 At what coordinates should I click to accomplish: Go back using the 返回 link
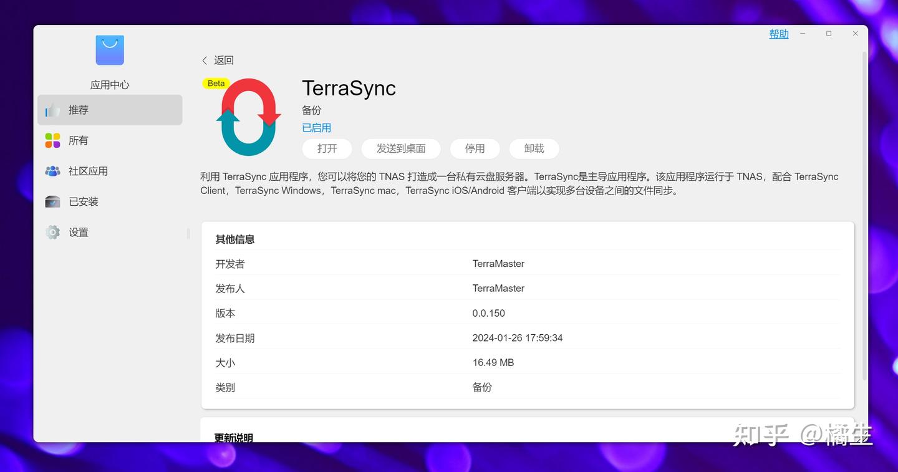[224, 60]
